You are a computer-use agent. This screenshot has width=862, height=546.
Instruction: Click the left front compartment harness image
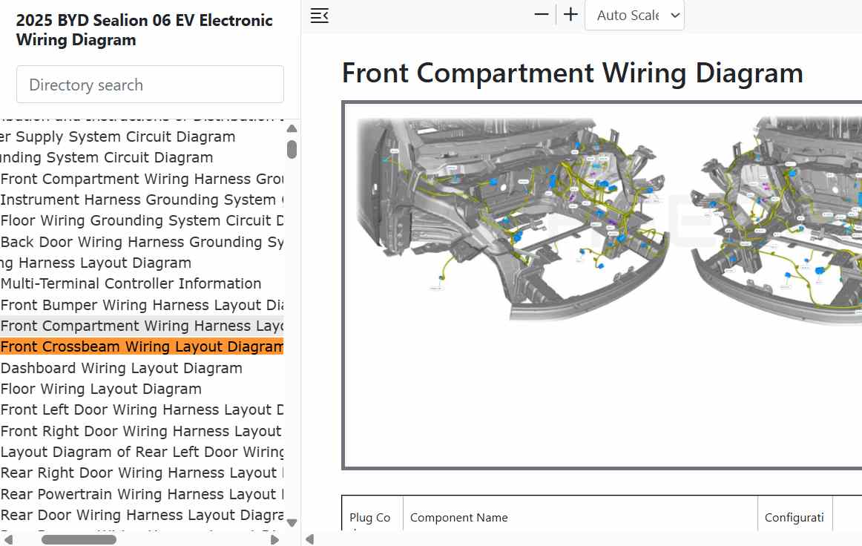(513, 217)
